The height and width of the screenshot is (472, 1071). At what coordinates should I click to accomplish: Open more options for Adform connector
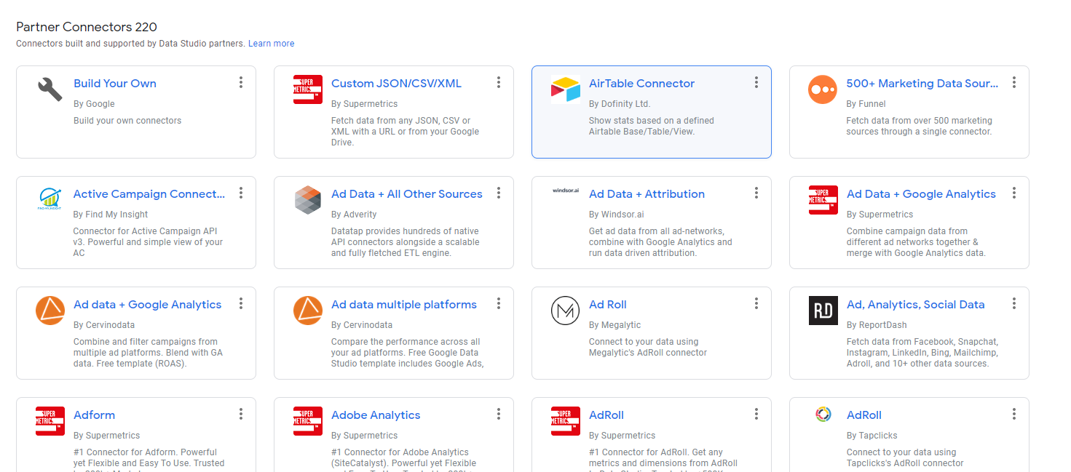pos(241,414)
